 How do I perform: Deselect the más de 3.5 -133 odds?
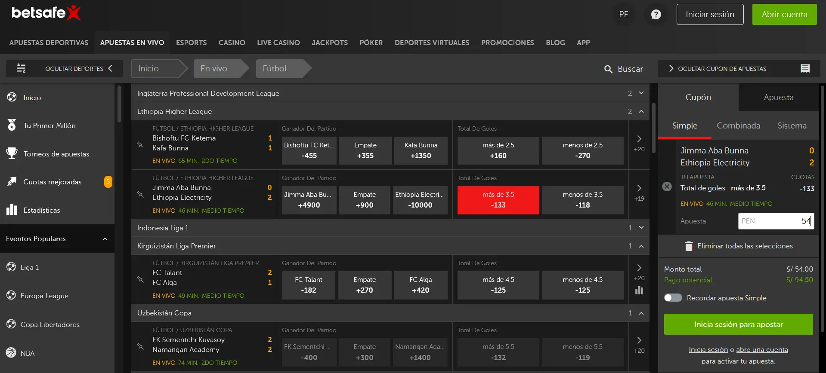coord(498,200)
